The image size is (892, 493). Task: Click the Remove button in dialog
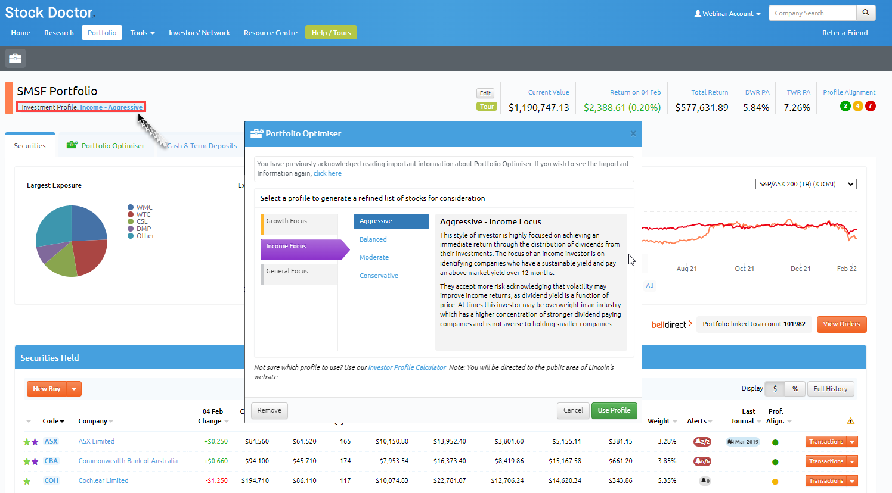[270, 410]
